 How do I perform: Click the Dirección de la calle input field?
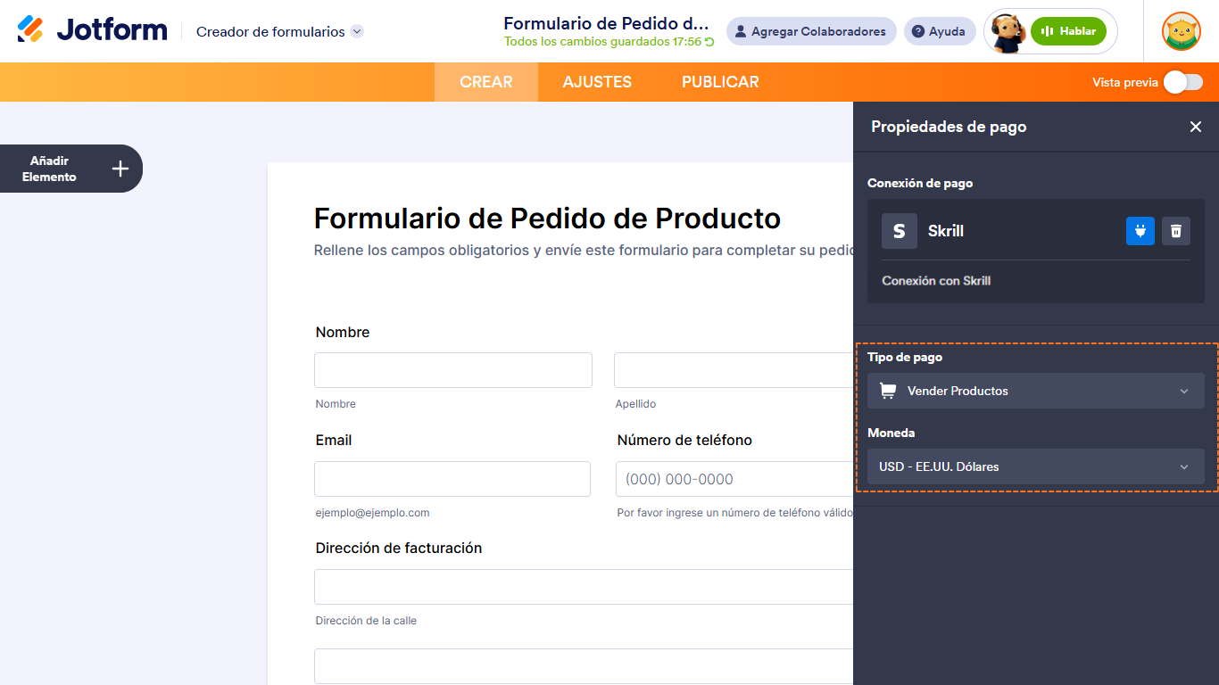click(x=584, y=587)
